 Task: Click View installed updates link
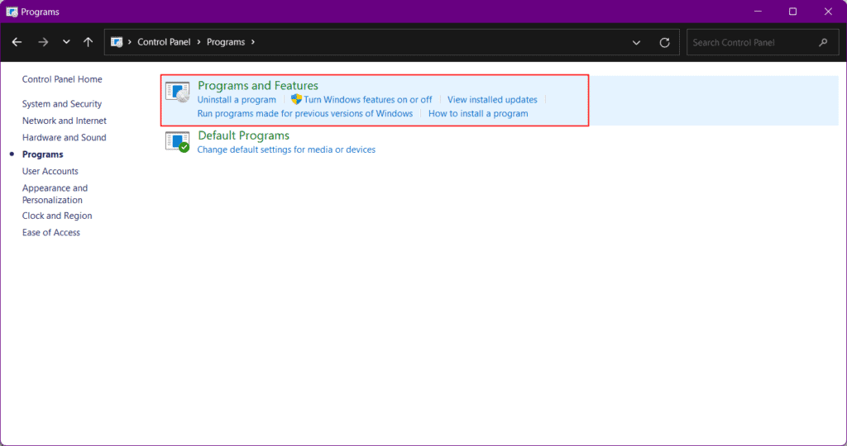[x=492, y=100]
